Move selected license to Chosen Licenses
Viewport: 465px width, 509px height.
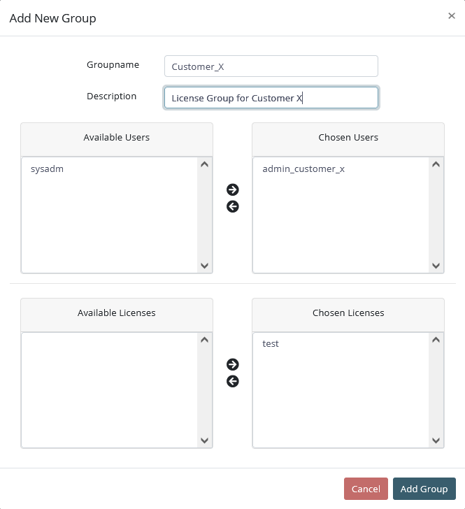click(233, 364)
